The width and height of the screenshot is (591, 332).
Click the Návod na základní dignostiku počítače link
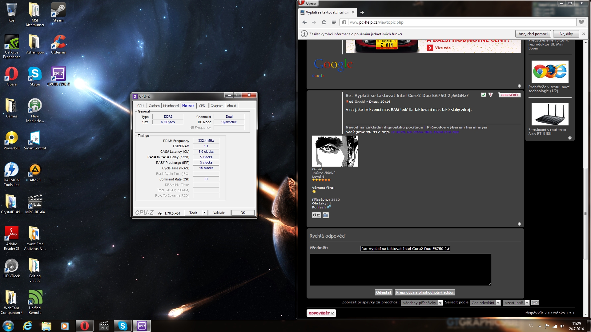[384, 127]
